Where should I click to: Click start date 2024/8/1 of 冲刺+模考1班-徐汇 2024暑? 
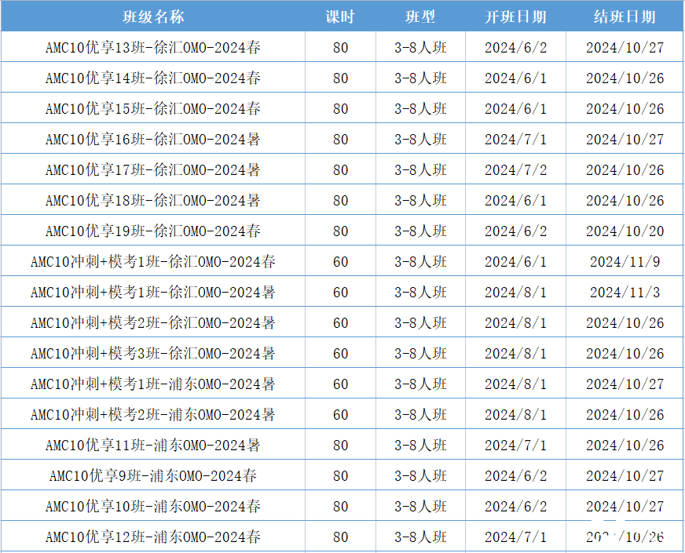click(x=515, y=292)
